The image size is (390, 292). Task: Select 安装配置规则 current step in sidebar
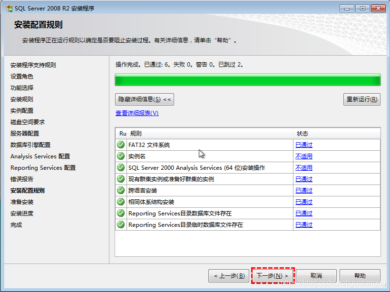click(28, 191)
